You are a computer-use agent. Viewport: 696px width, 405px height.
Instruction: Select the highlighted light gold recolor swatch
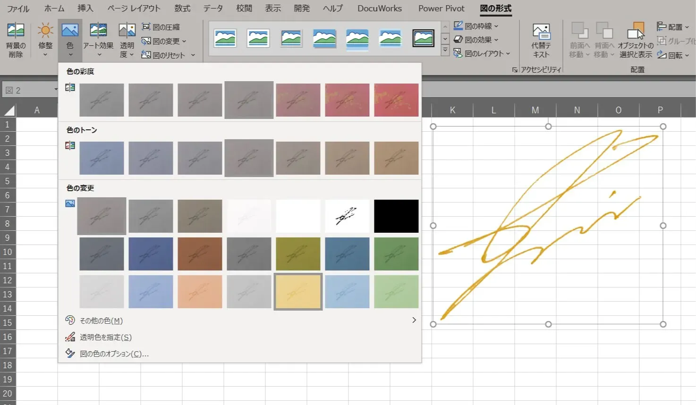(x=298, y=292)
